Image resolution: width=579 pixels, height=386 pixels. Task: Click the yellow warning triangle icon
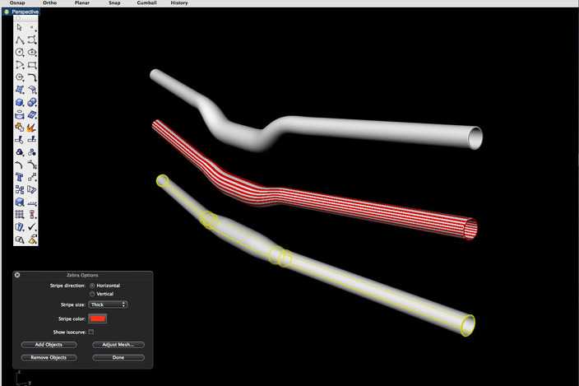[32, 240]
